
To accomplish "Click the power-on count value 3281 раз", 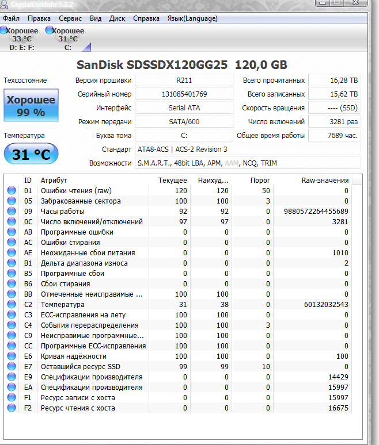I will [335, 121].
